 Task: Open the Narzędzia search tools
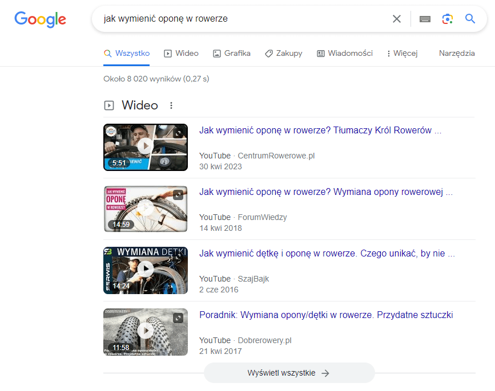[x=457, y=54]
